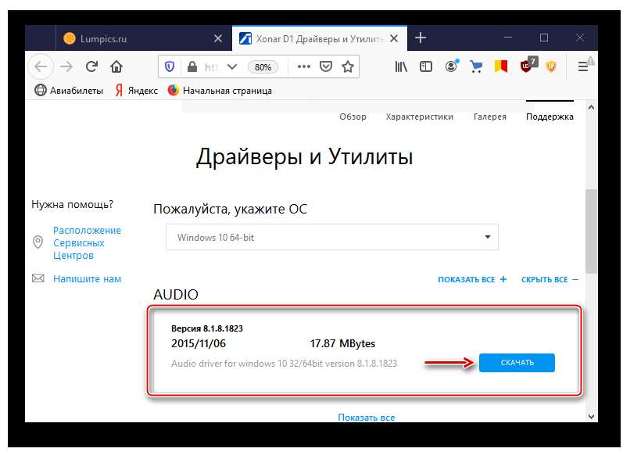Click the Версия 8.1.8.1823 text
The image size is (623, 452).
point(207,328)
